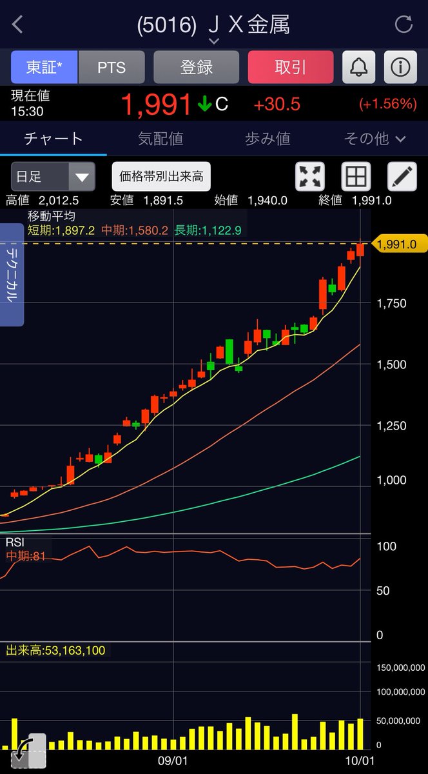
Task: Tap the 1,991 current price figure
Action: point(157,104)
